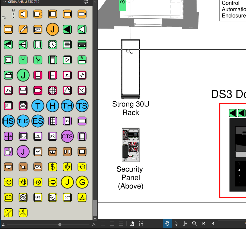Select the yellow dollar sign symbol
Screen dimensions: 246x229
pos(53,167)
